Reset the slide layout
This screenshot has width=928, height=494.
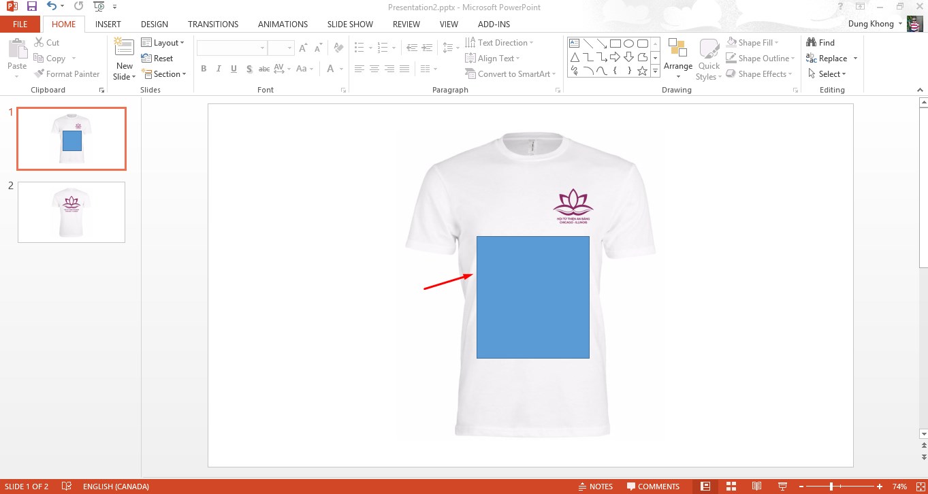click(x=157, y=58)
